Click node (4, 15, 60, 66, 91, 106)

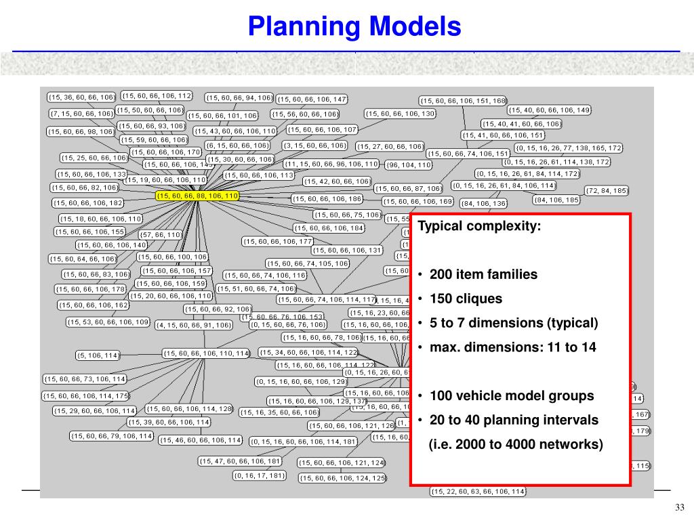(x=194, y=326)
